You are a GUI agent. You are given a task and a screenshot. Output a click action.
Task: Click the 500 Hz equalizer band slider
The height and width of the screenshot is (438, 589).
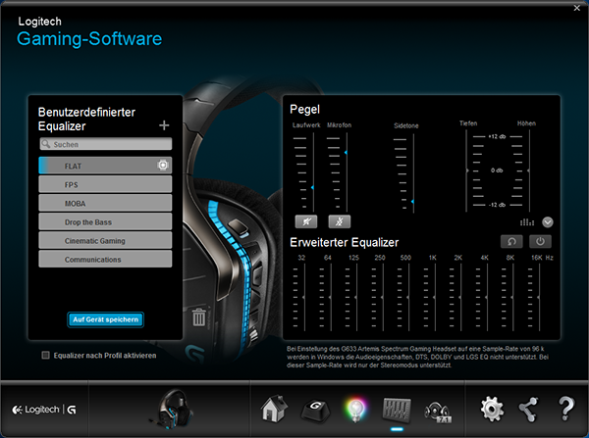408,297
